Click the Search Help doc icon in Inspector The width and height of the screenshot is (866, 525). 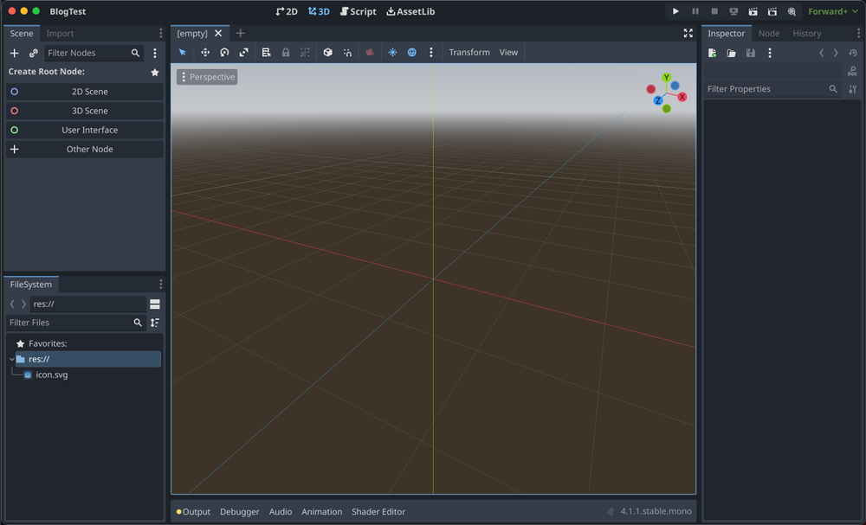855,73
